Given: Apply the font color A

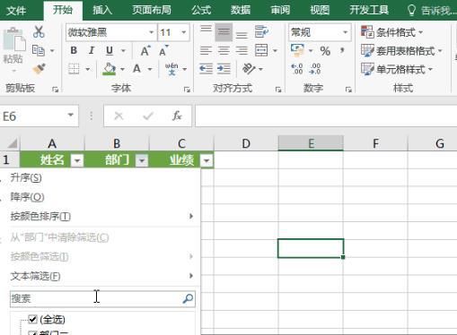Looking at the screenshot, I should pyautogui.click(x=136, y=69).
